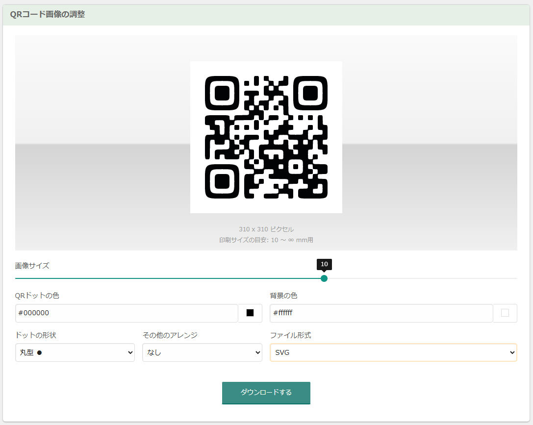The image size is (533, 425).
Task: Click the QRドットの色 label
Action: pyautogui.click(x=37, y=296)
